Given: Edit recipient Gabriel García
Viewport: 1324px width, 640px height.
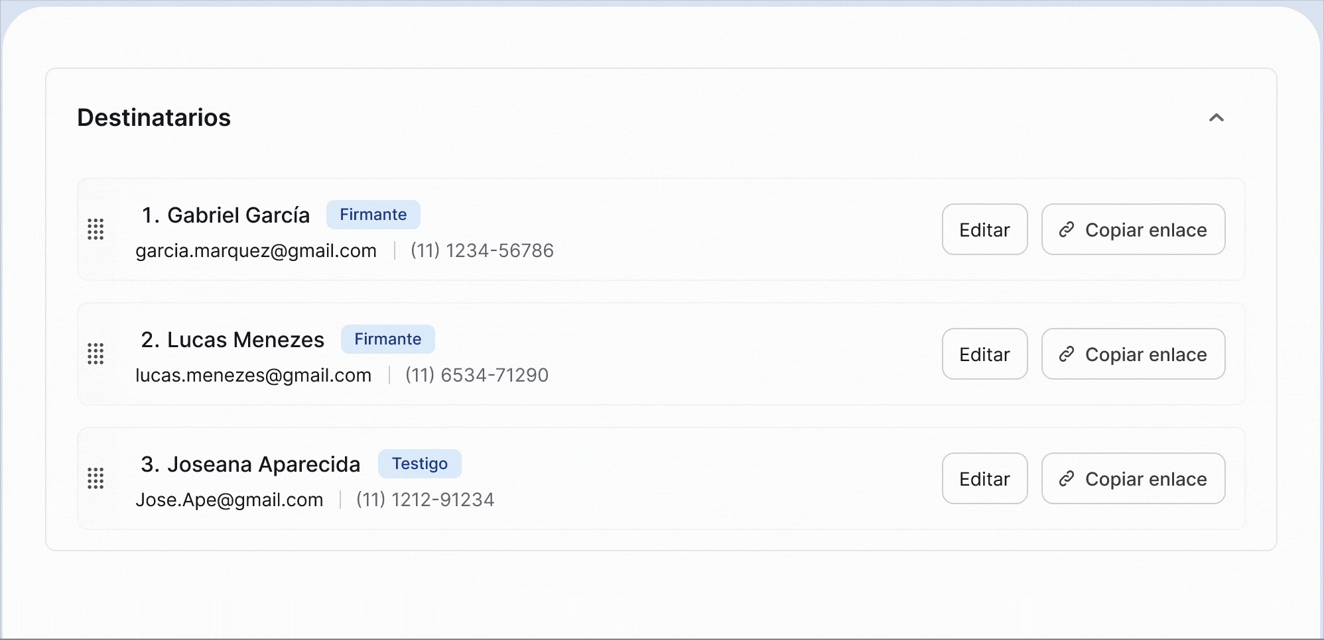Looking at the screenshot, I should (x=984, y=229).
